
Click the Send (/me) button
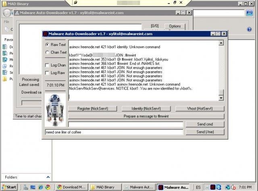click(205, 132)
